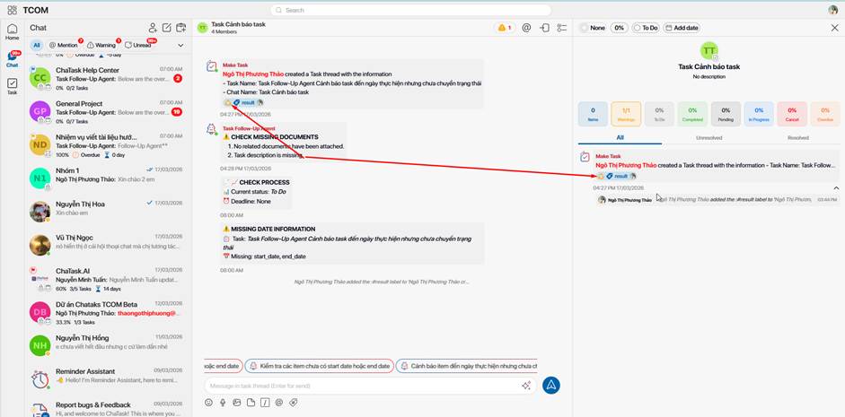Click the search field at top
845x417 pixels.
tap(410, 10)
